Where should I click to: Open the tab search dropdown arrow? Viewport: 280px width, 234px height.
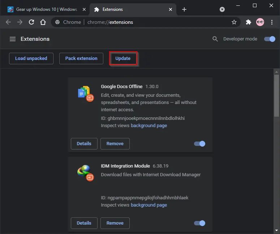click(222, 9)
